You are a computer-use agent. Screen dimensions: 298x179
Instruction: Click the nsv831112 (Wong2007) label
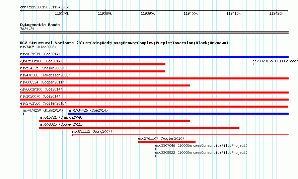point(92,131)
